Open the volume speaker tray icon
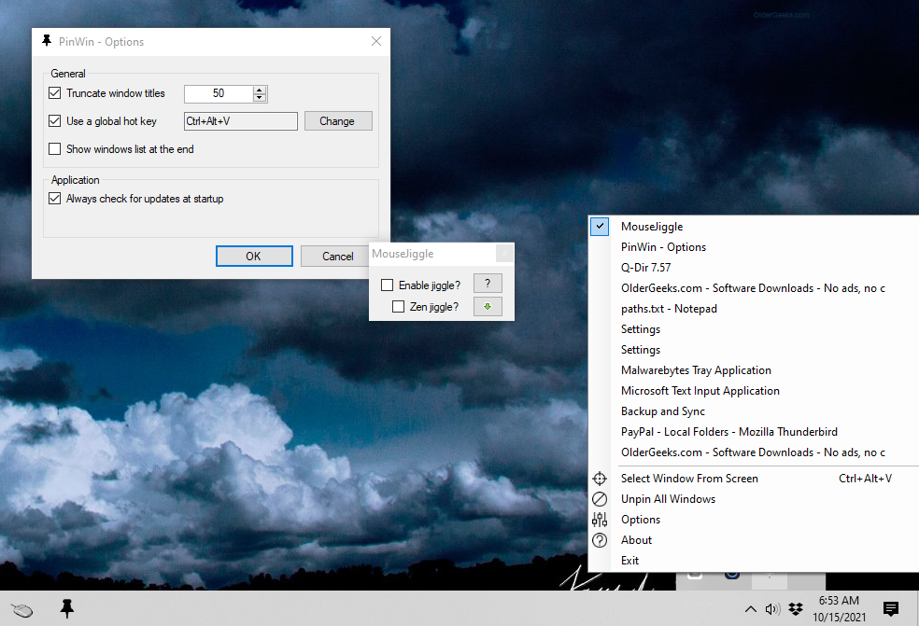The image size is (919, 626). (x=772, y=609)
